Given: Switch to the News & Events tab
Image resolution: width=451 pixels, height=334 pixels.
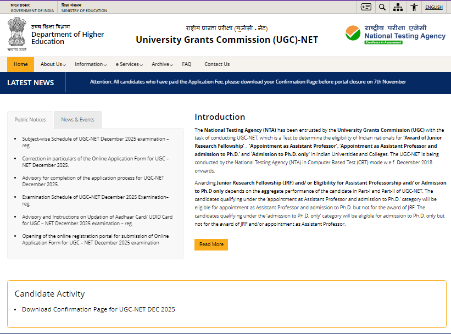Looking at the screenshot, I should (76, 119).
